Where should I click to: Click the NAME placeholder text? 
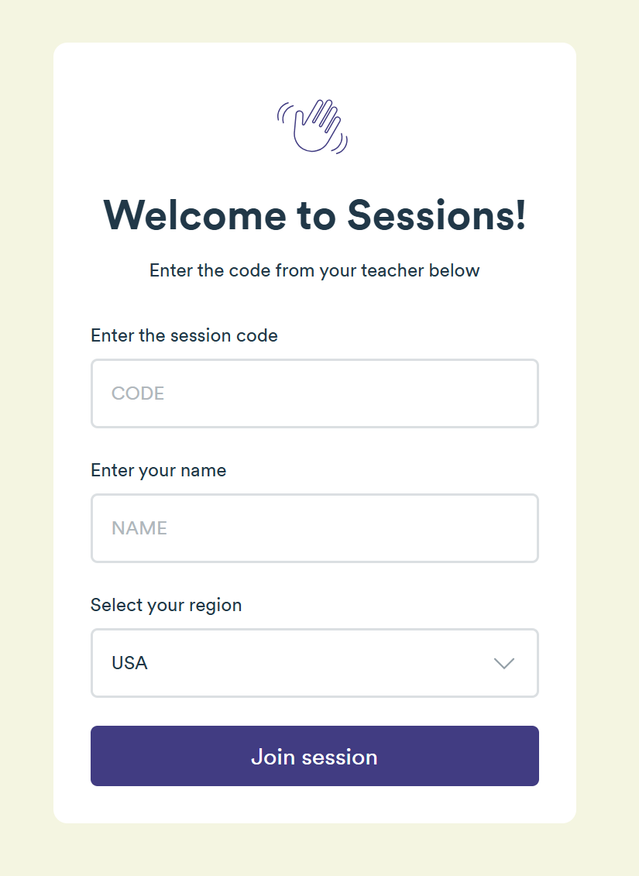click(139, 528)
